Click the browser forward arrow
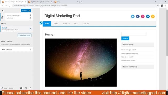This screenshot has width=168, height=95. point(6,6)
